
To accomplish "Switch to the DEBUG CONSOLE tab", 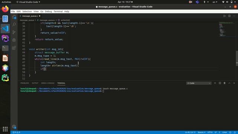I will click(48, 83).
